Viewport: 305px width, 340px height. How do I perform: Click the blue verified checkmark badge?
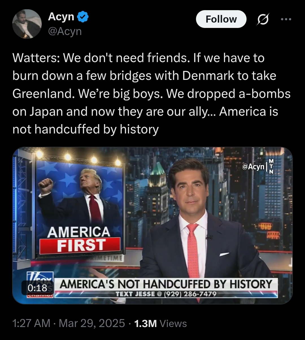tap(83, 17)
